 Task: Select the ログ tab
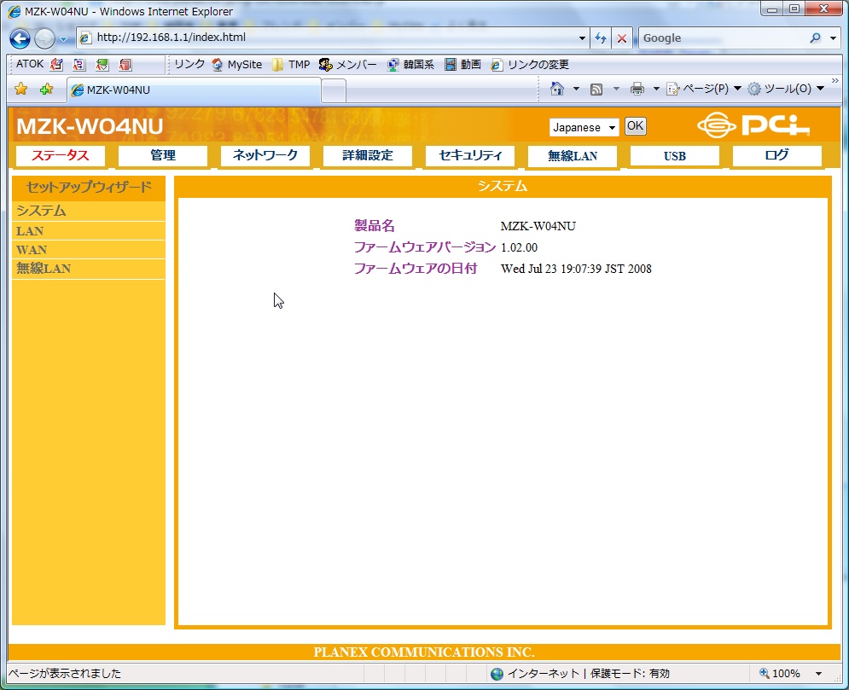[x=776, y=156]
